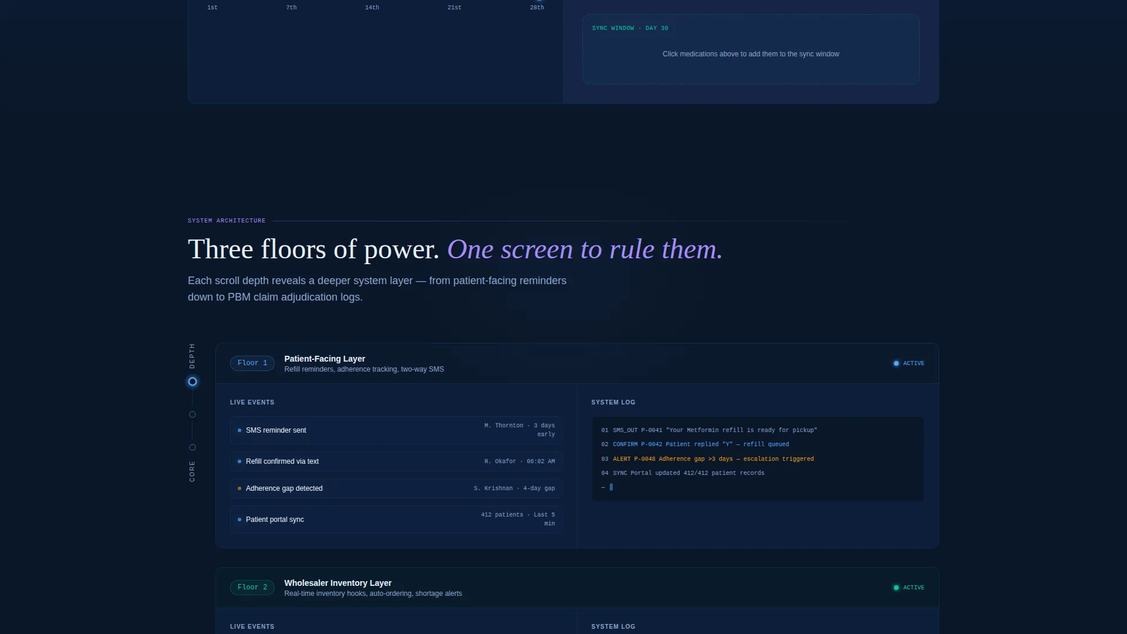The height and width of the screenshot is (634, 1127).
Task: Click the ALERT P-0048 log line
Action: pos(707,459)
